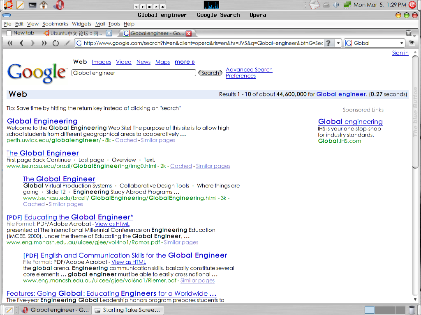Click the red power shutdown icon

pos(413,5)
